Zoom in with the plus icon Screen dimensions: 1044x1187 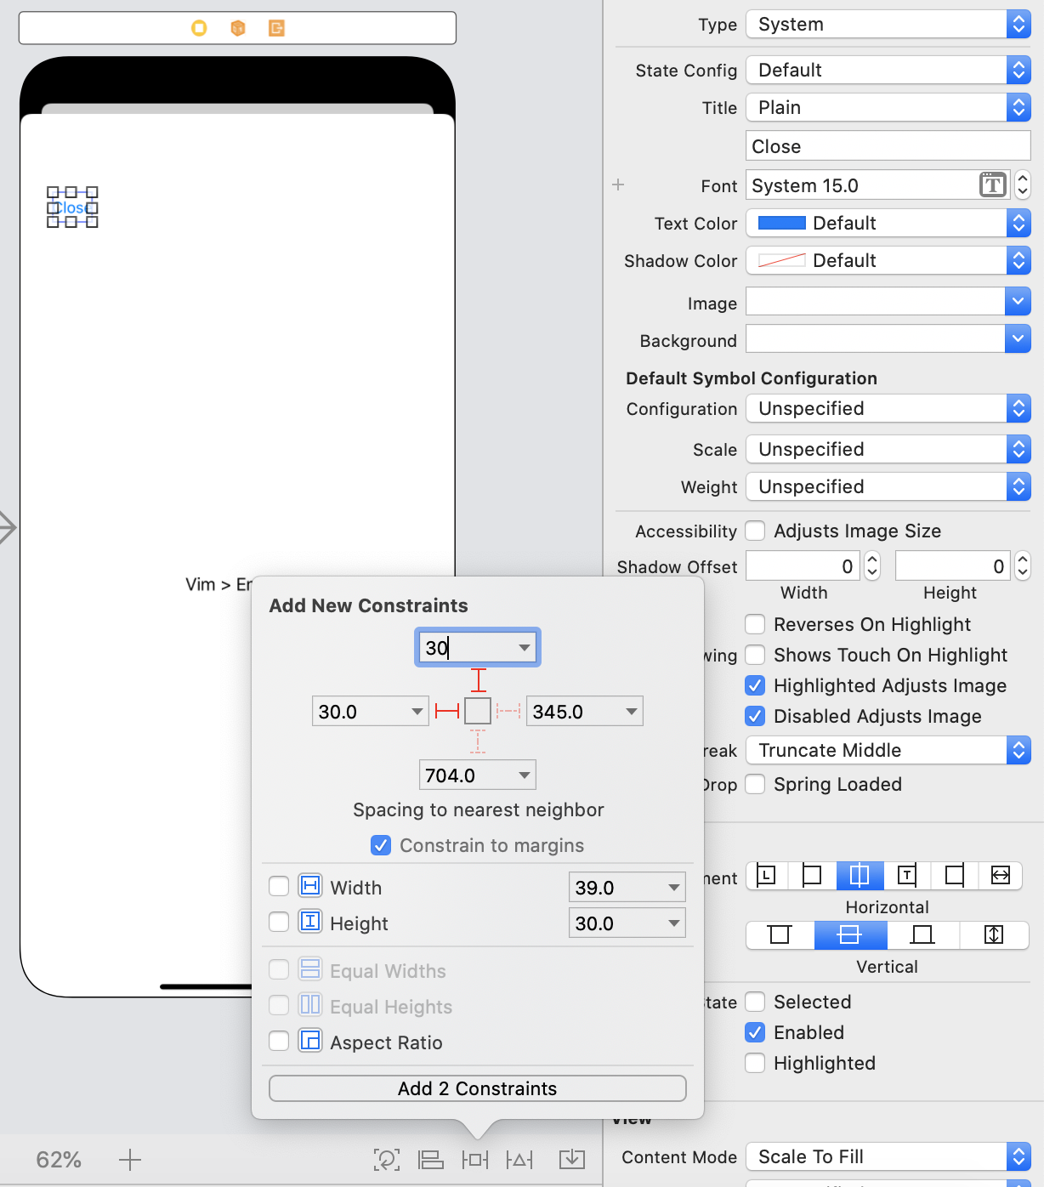[x=130, y=1159]
